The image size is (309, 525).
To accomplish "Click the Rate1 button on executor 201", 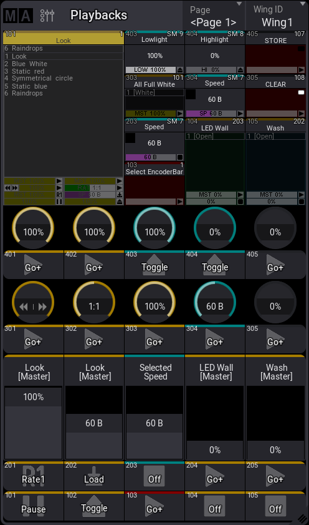I will coord(34,476).
